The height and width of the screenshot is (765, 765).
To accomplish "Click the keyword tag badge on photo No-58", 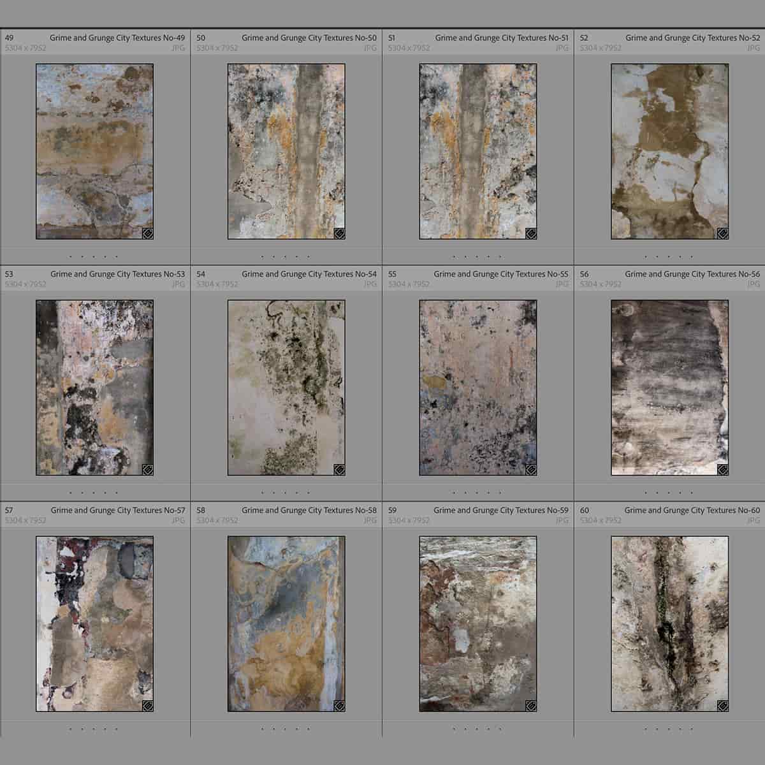I will 339,706.
